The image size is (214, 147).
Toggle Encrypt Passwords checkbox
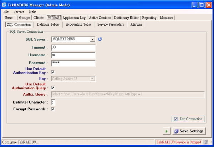point(53,109)
